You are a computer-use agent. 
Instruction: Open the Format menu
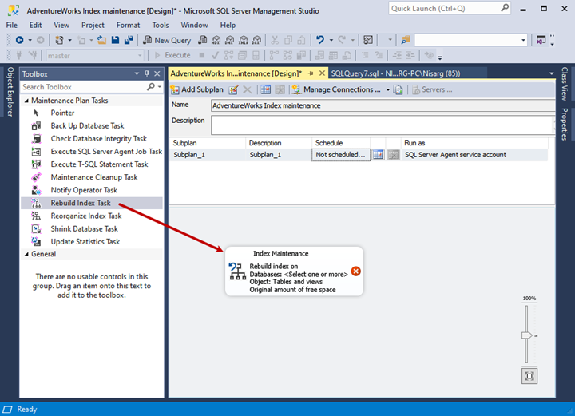pyautogui.click(x=128, y=25)
